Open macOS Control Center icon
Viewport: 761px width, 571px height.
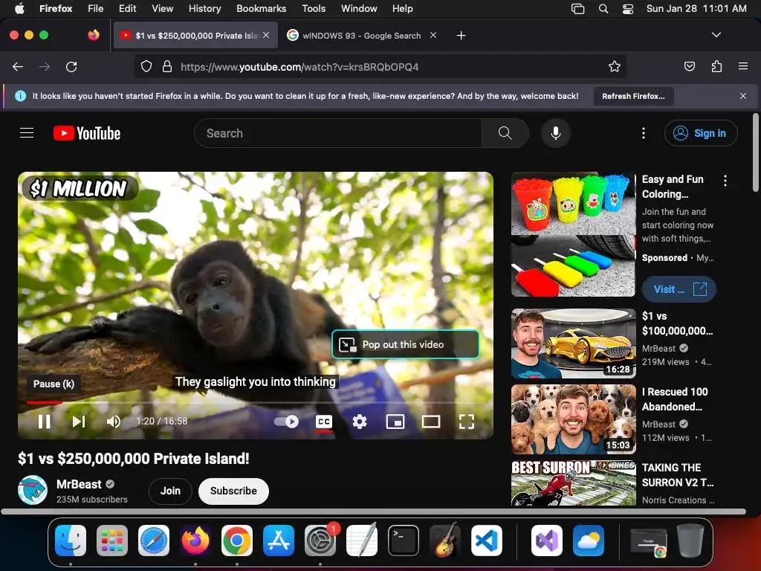[x=627, y=9]
